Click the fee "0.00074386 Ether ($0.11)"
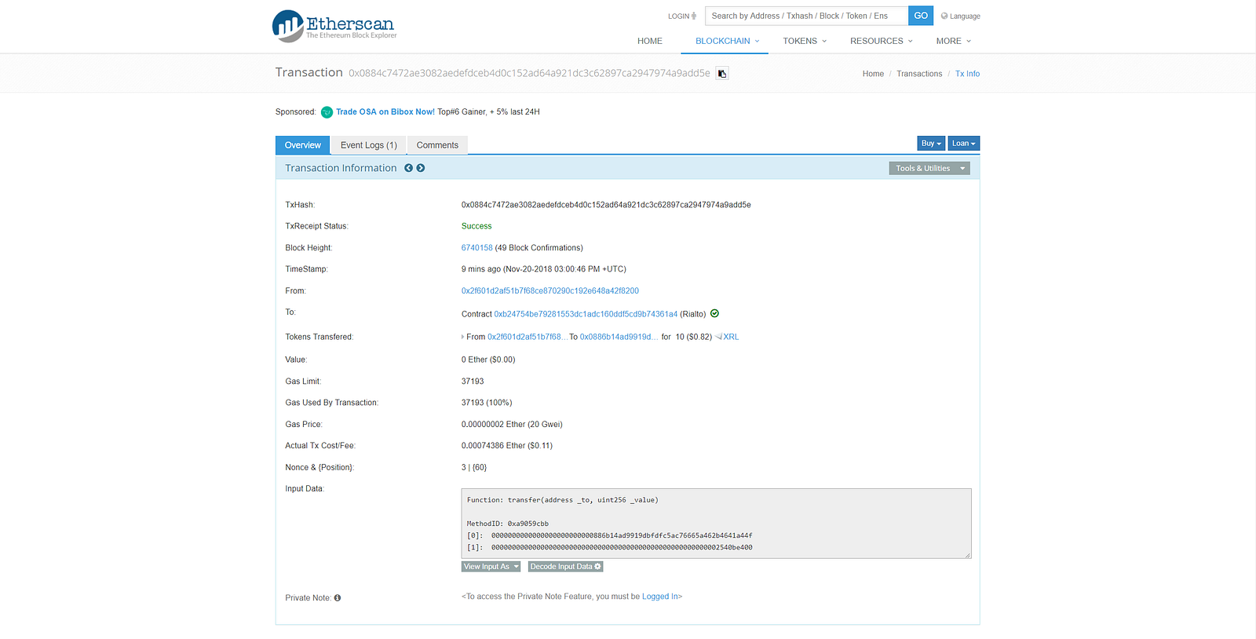Image resolution: width=1256 pixels, height=639 pixels. click(x=507, y=446)
